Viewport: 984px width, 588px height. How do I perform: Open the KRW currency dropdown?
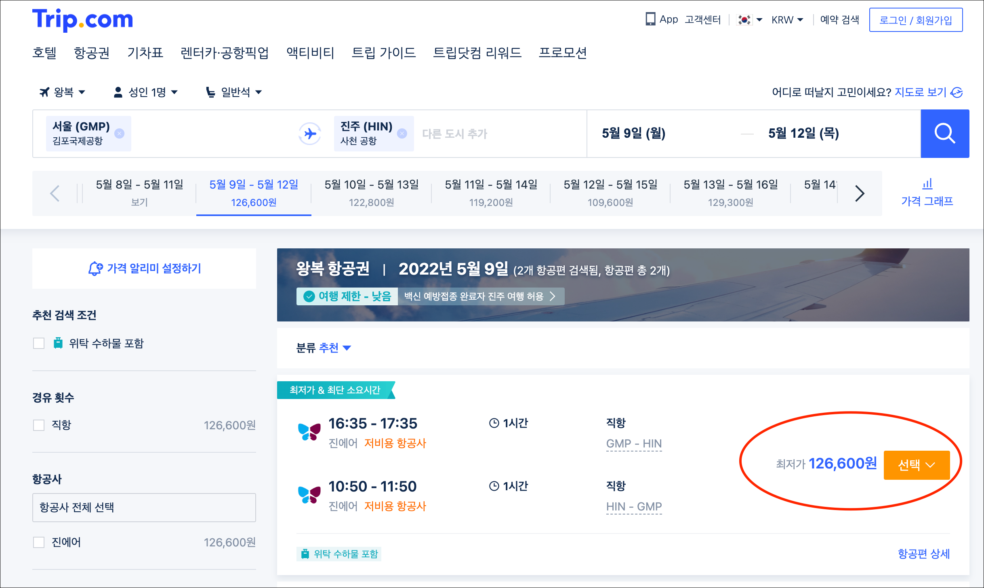click(787, 20)
